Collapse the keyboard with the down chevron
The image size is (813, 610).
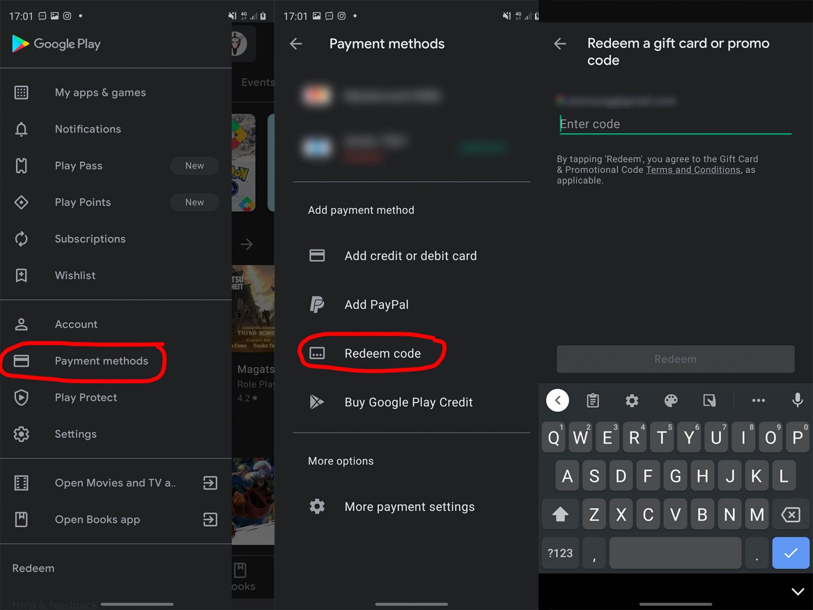pyautogui.click(x=798, y=591)
